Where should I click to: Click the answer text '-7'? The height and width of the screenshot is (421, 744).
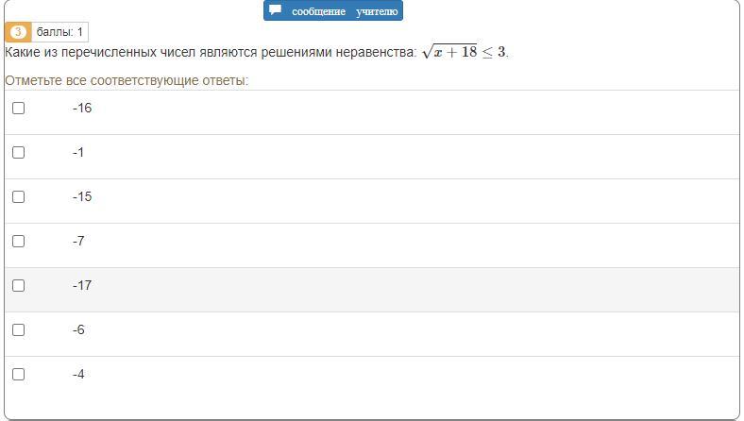[x=78, y=241]
